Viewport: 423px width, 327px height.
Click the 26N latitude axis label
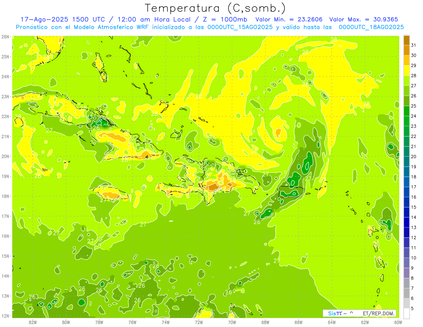[5, 37]
